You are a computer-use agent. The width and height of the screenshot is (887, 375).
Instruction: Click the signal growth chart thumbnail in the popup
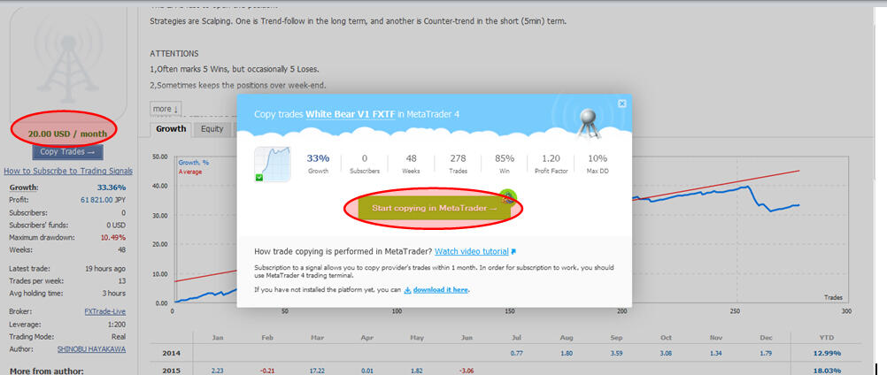click(272, 165)
